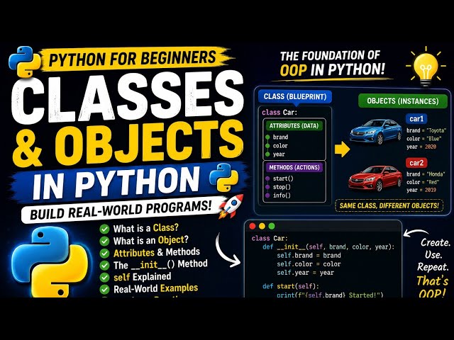
Task: Click the red dot in the code window
Action: [253, 226]
